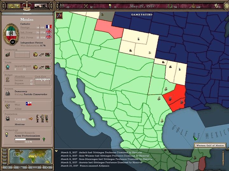
Task: Open the train landscape picture button
Action: pos(41,6)
